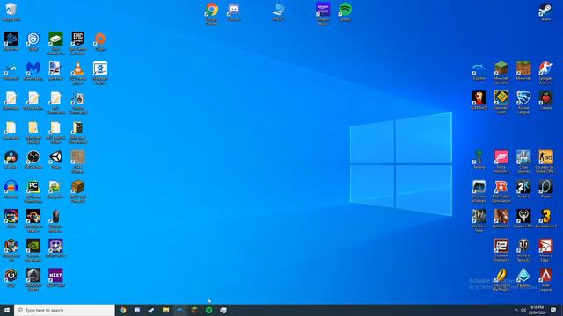Open the Celeste desktop shortcut
This screenshot has width=563, height=316.
click(545, 100)
